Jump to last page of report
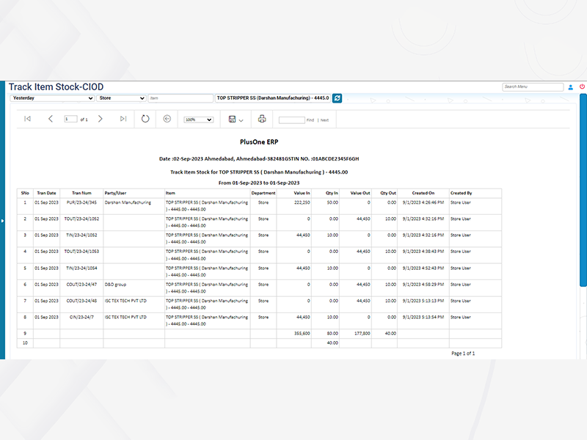This screenshot has width=587, height=440. click(123, 119)
